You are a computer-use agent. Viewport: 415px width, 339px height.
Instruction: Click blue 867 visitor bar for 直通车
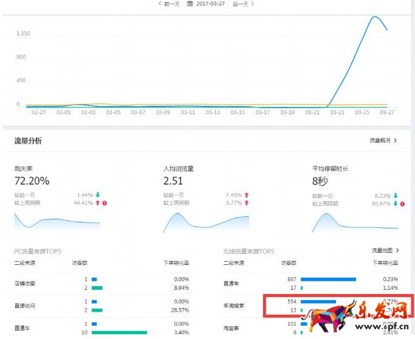click(328, 279)
